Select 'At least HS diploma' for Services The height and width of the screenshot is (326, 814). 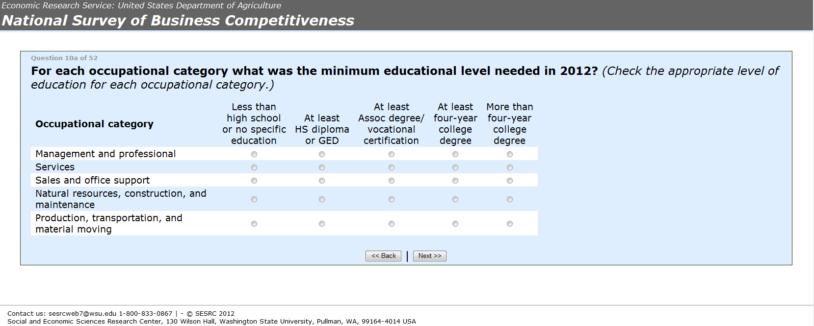click(322, 167)
